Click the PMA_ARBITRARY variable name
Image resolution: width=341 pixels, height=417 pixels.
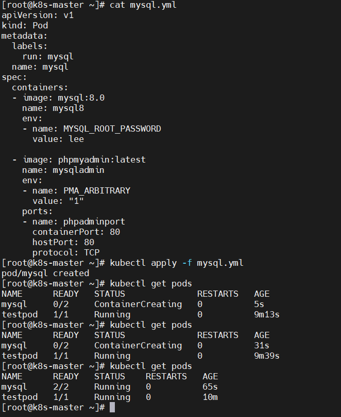pyautogui.click(x=97, y=190)
